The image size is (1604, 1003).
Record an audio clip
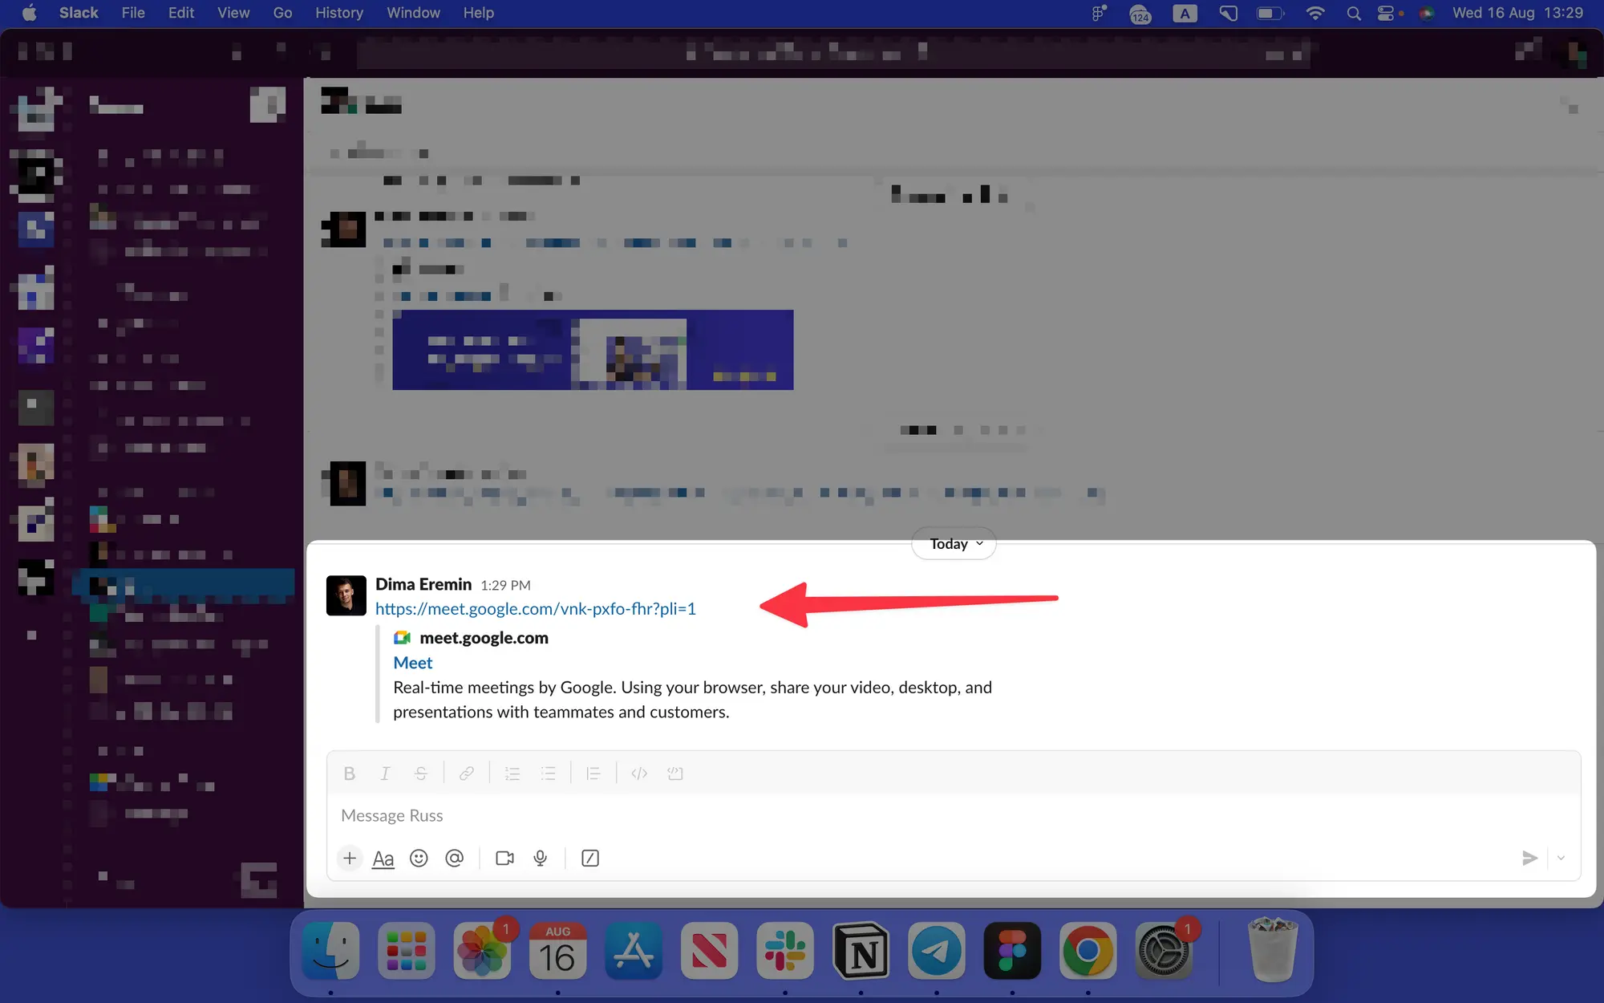(x=540, y=858)
